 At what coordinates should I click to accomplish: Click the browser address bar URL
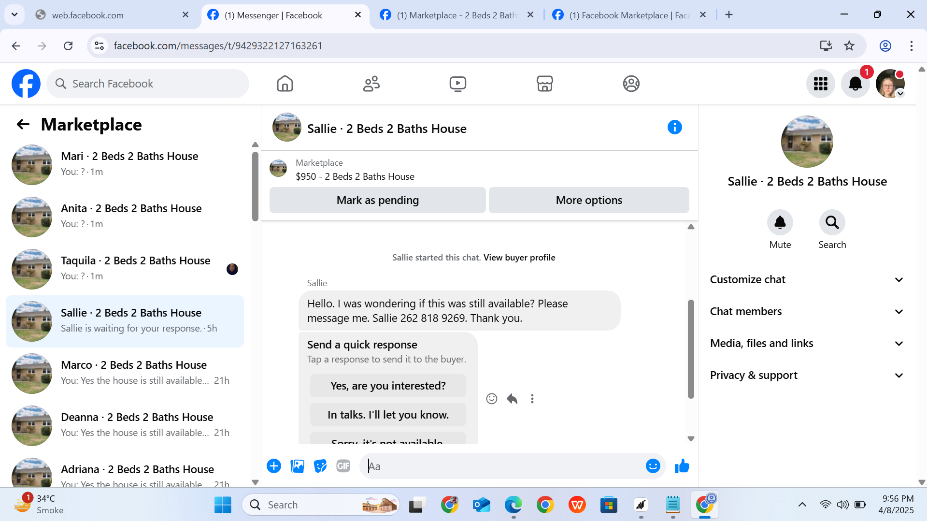tap(218, 46)
